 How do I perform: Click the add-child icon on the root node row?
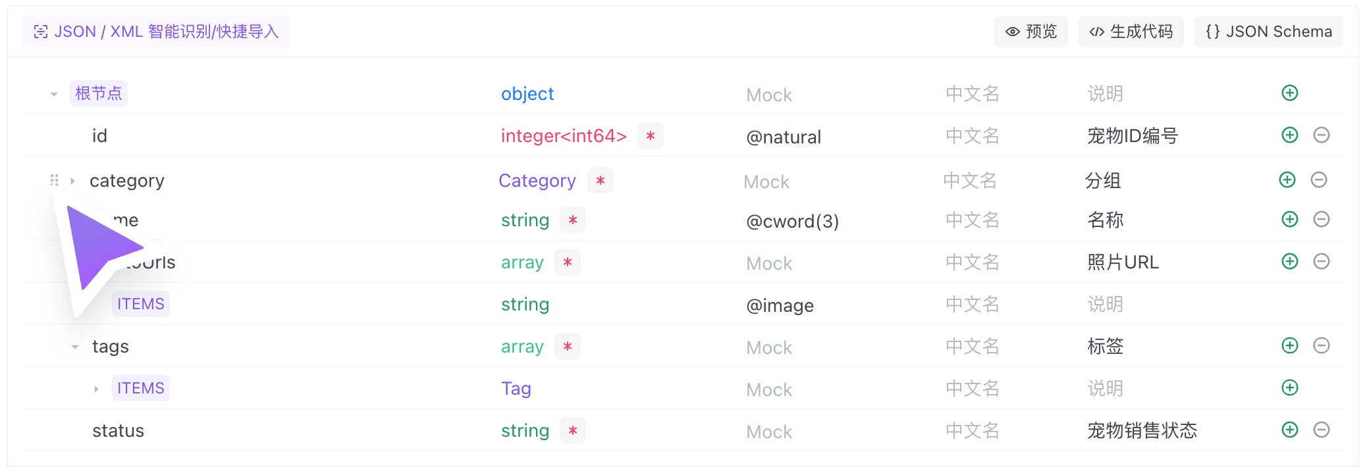coord(1289,93)
